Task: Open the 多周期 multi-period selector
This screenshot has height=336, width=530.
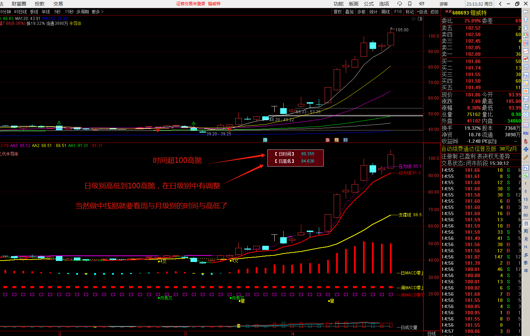Action: click(x=83, y=12)
